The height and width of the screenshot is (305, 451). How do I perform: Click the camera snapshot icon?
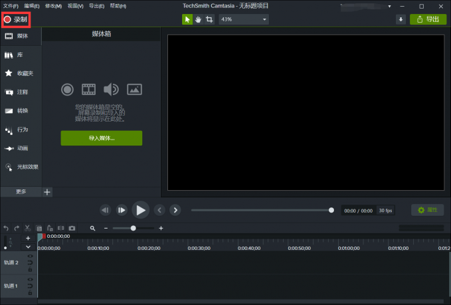pyautogui.click(x=72, y=228)
